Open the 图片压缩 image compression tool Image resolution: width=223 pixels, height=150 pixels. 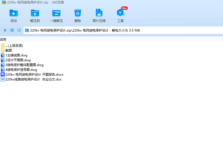[x=99, y=13]
